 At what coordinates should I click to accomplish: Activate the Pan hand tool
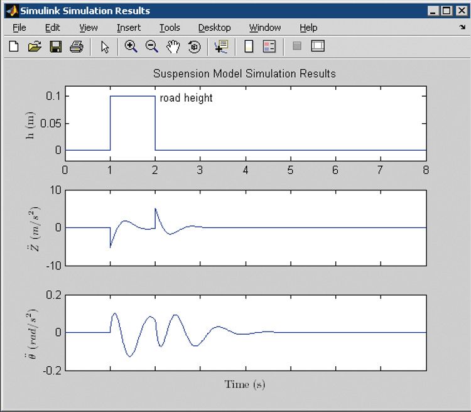(x=173, y=46)
